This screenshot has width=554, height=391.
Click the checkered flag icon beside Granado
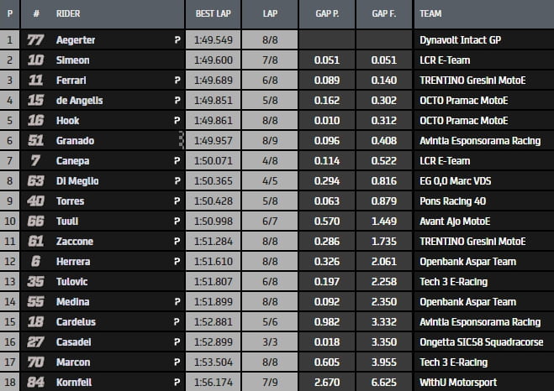pos(177,140)
